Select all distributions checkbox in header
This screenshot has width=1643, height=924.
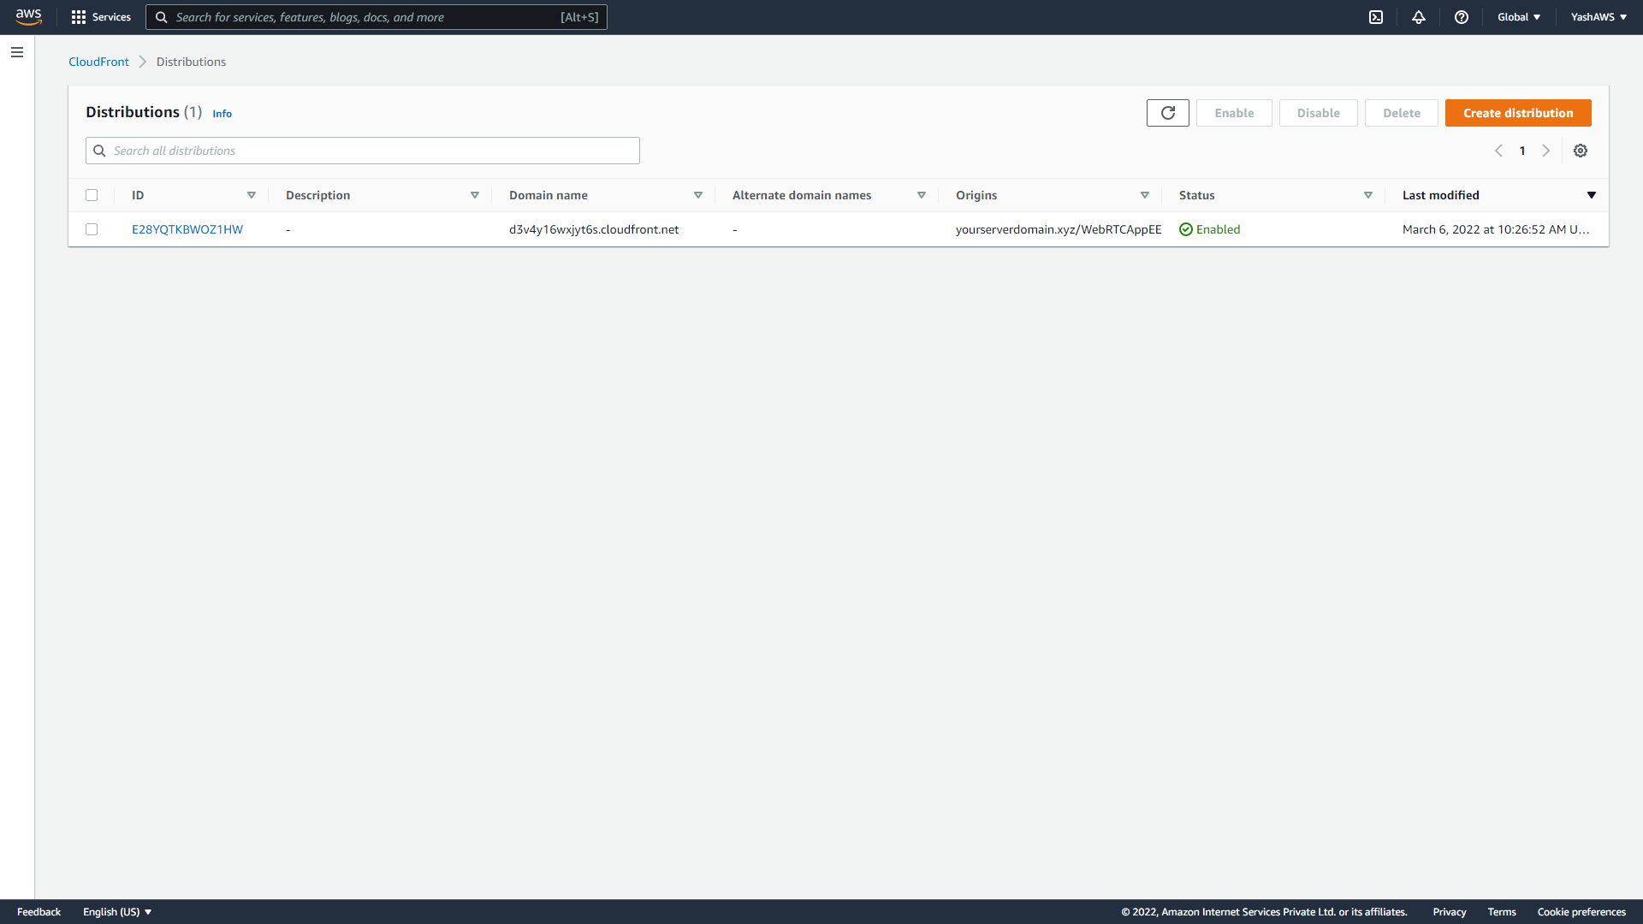[92, 195]
